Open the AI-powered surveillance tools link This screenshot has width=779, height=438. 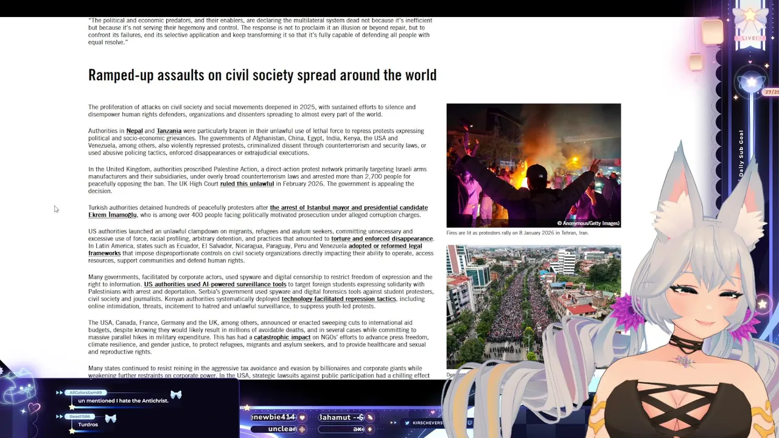click(215, 284)
